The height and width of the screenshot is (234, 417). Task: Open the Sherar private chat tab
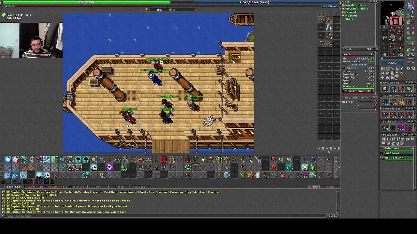[118, 187]
